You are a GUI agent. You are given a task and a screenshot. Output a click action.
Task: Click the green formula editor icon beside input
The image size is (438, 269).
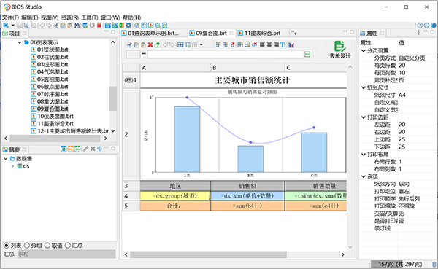click(x=307, y=55)
